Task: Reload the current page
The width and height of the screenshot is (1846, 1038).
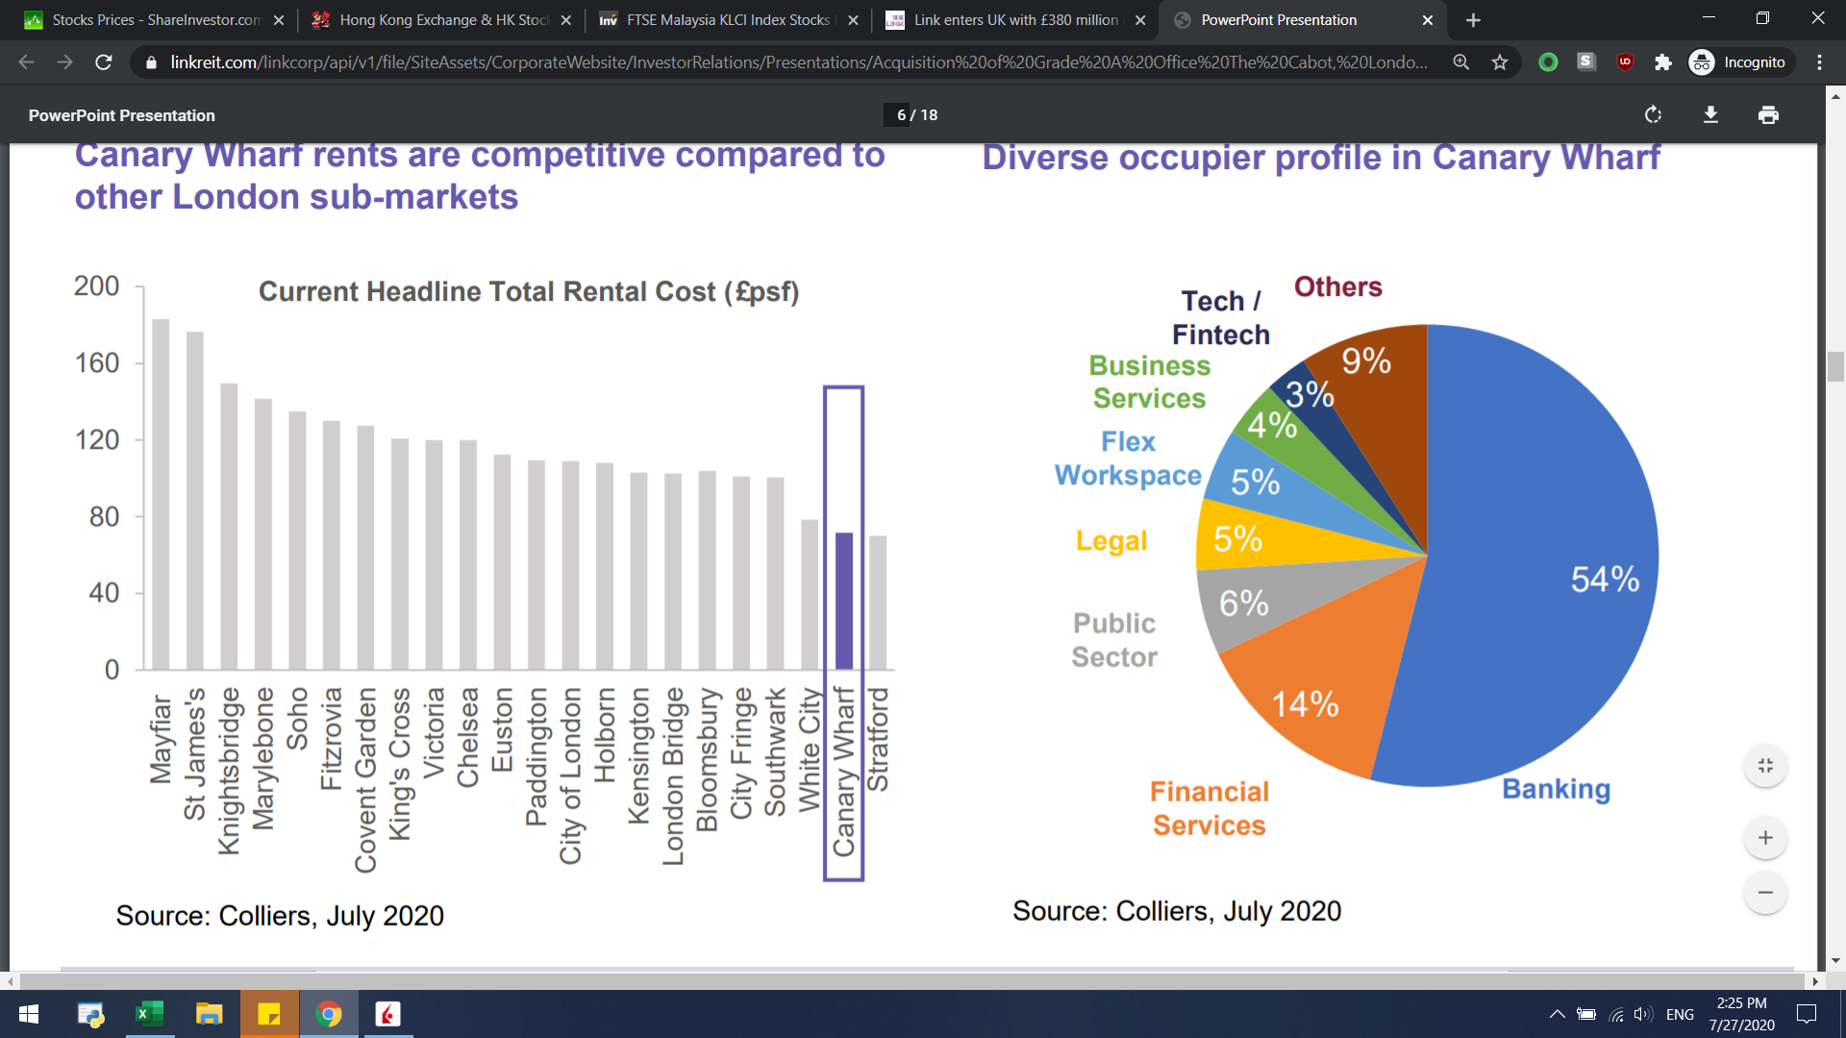Action: (104, 62)
